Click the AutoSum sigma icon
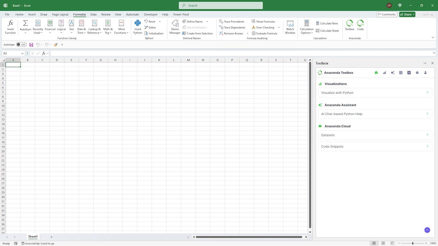The image size is (438, 246). 25,23
